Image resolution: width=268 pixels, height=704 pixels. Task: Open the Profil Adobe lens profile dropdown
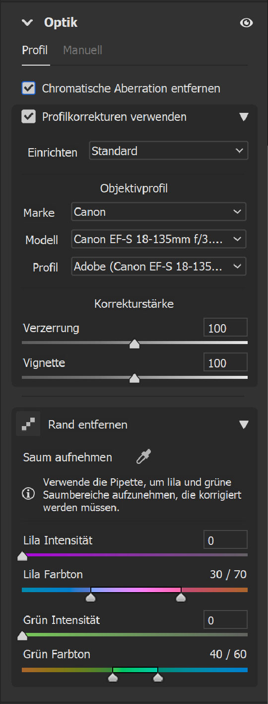tap(159, 266)
